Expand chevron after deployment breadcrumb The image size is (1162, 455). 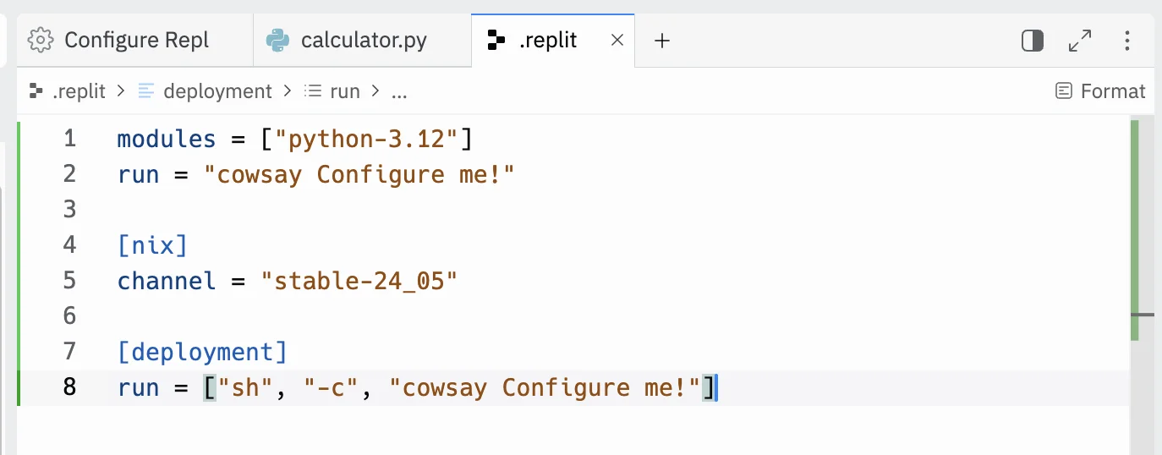point(288,91)
